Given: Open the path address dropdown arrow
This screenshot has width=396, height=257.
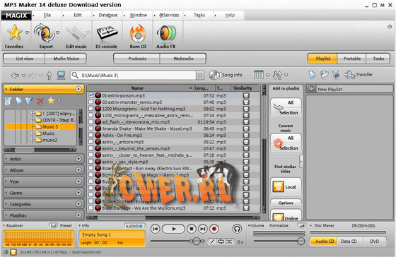Looking at the screenshot, I should (199, 75).
